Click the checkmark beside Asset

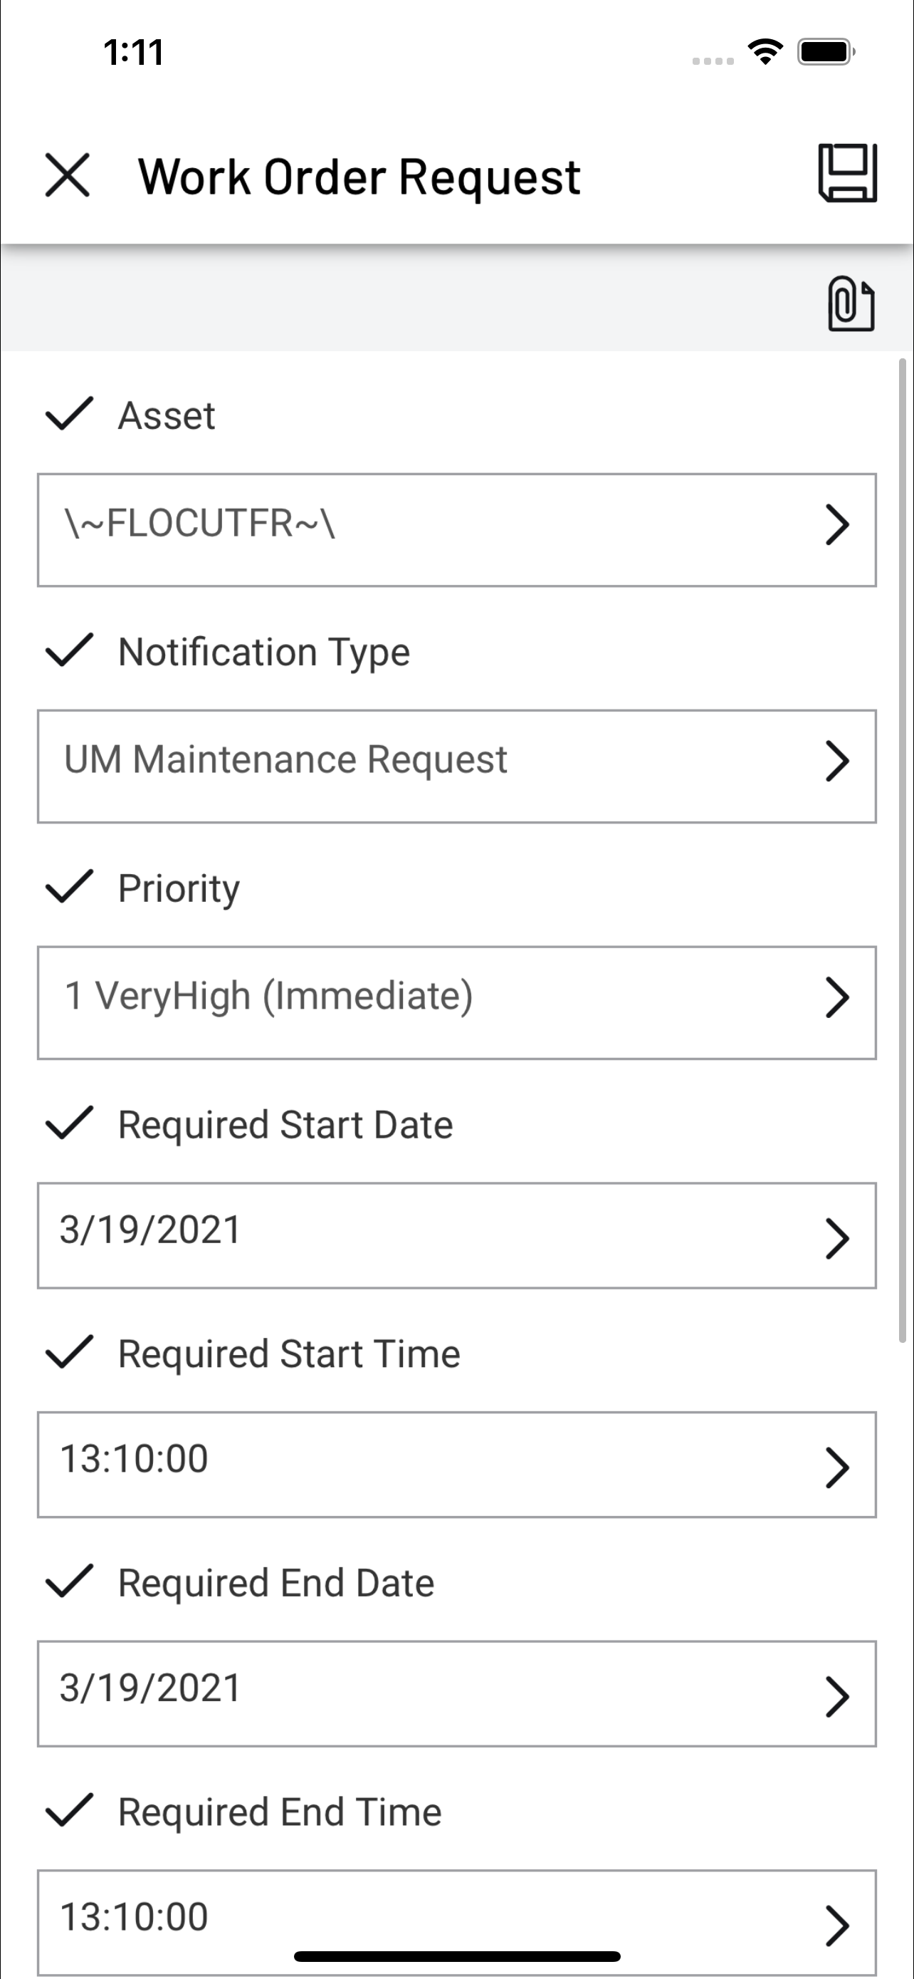point(69,414)
